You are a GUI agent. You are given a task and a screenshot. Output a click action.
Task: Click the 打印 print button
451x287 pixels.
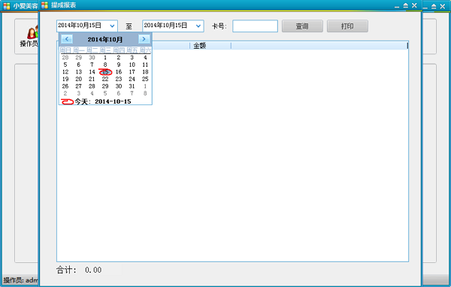click(x=347, y=26)
